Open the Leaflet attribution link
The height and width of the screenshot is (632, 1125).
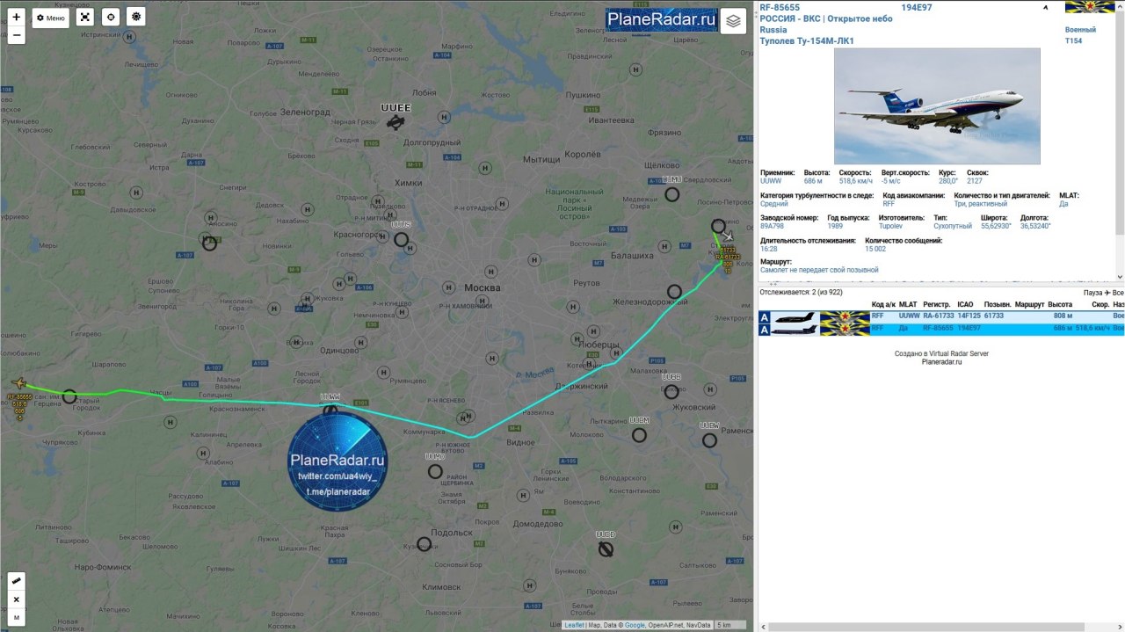point(574,625)
